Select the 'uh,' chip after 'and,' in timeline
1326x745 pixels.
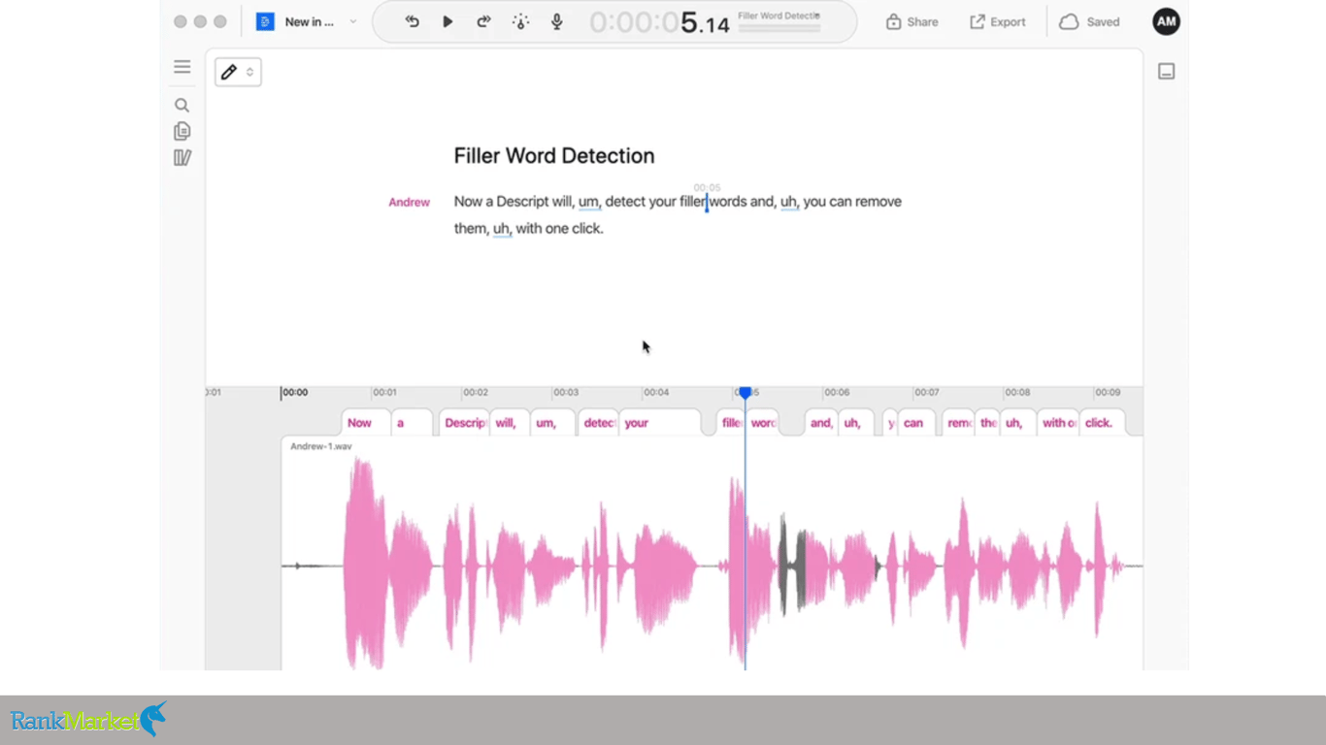tap(856, 423)
